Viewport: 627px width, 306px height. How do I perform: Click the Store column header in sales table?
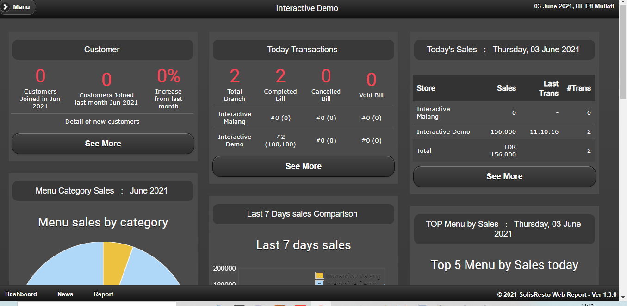426,88
